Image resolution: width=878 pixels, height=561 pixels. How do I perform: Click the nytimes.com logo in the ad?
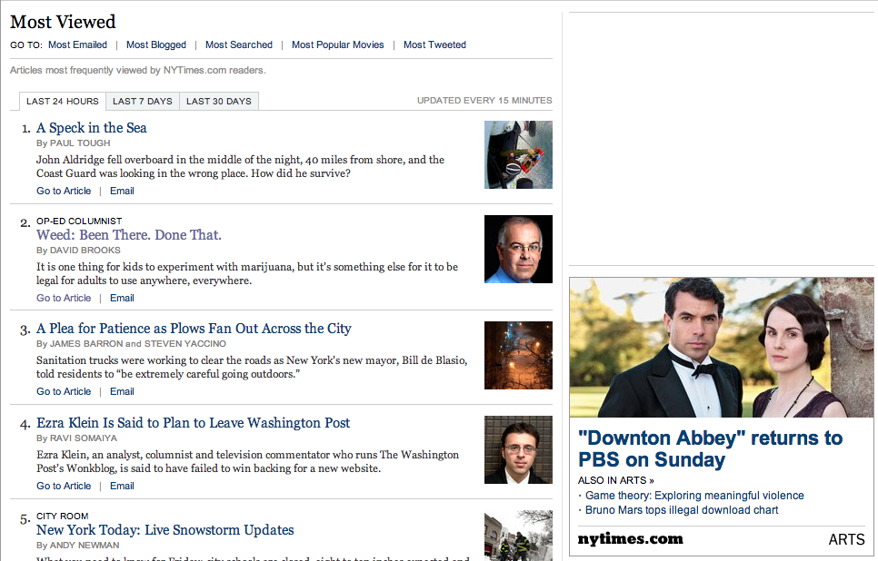[631, 538]
